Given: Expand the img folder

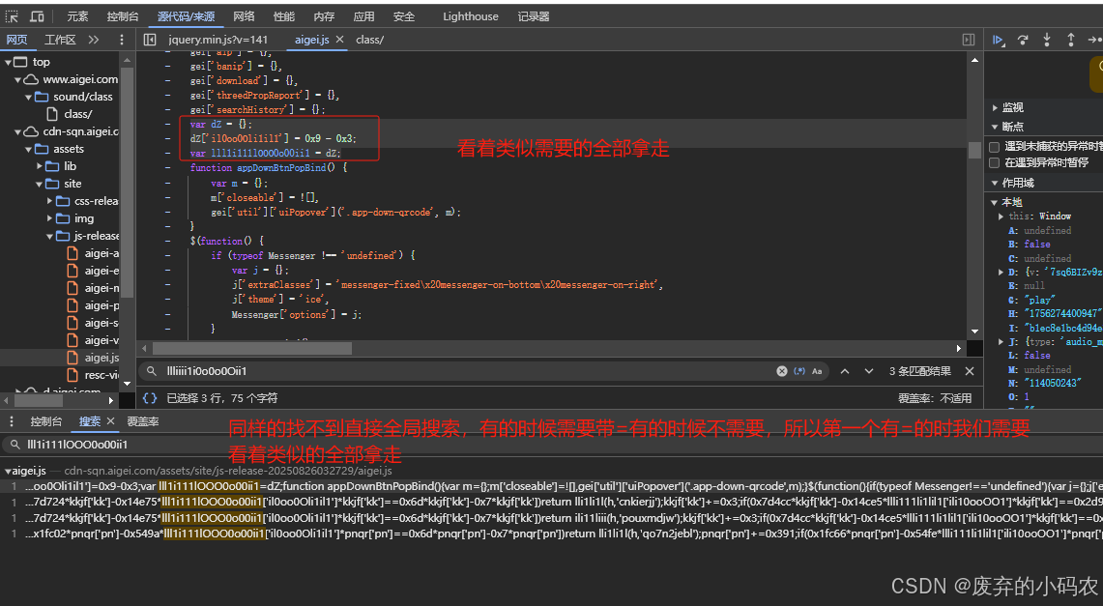Looking at the screenshot, I should coord(49,218).
